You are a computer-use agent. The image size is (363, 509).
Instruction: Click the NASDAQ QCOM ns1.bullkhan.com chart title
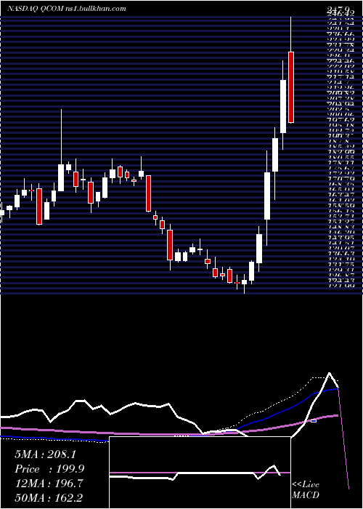(x=67, y=9)
